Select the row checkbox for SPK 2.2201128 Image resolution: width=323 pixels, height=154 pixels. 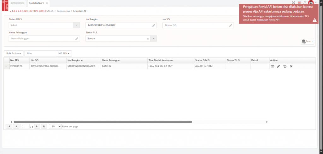coord(6,66)
